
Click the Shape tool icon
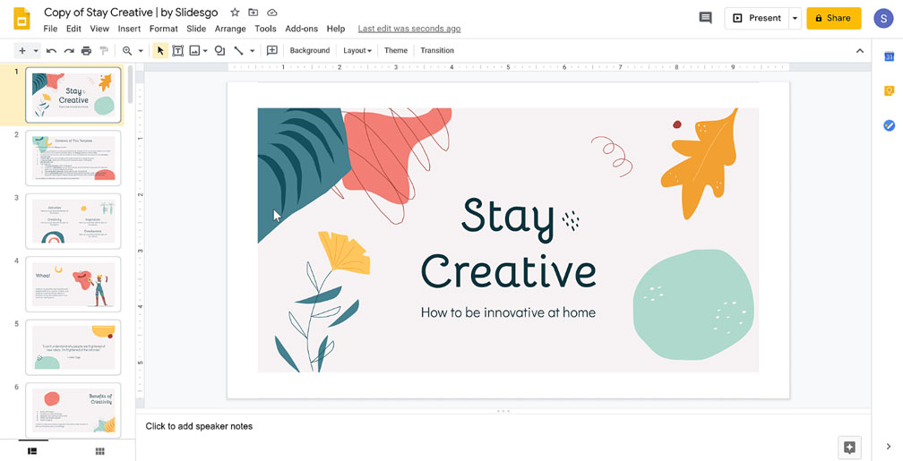219,51
